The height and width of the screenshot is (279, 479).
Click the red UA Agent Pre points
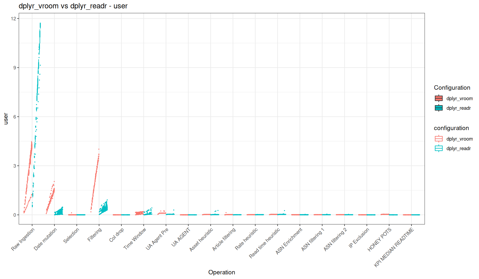click(x=162, y=213)
